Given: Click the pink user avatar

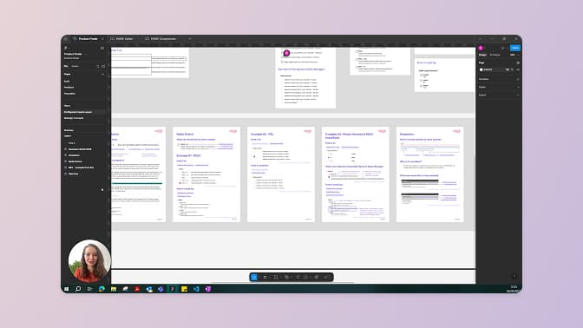Looking at the screenshot, I should coord(481,48).
